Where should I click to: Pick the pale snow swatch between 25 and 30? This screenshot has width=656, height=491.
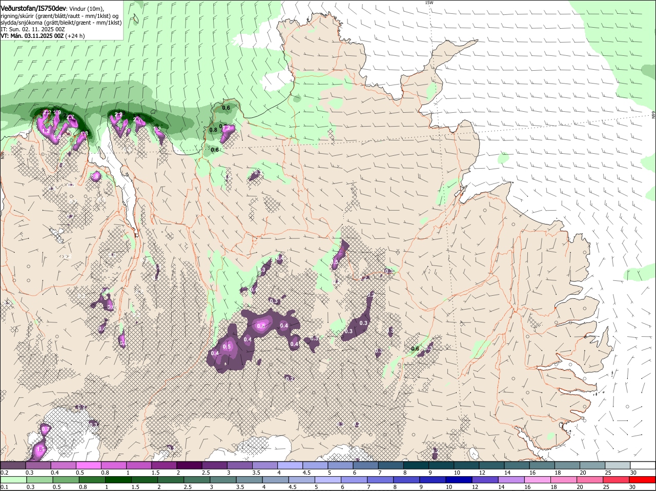(618, 465)
